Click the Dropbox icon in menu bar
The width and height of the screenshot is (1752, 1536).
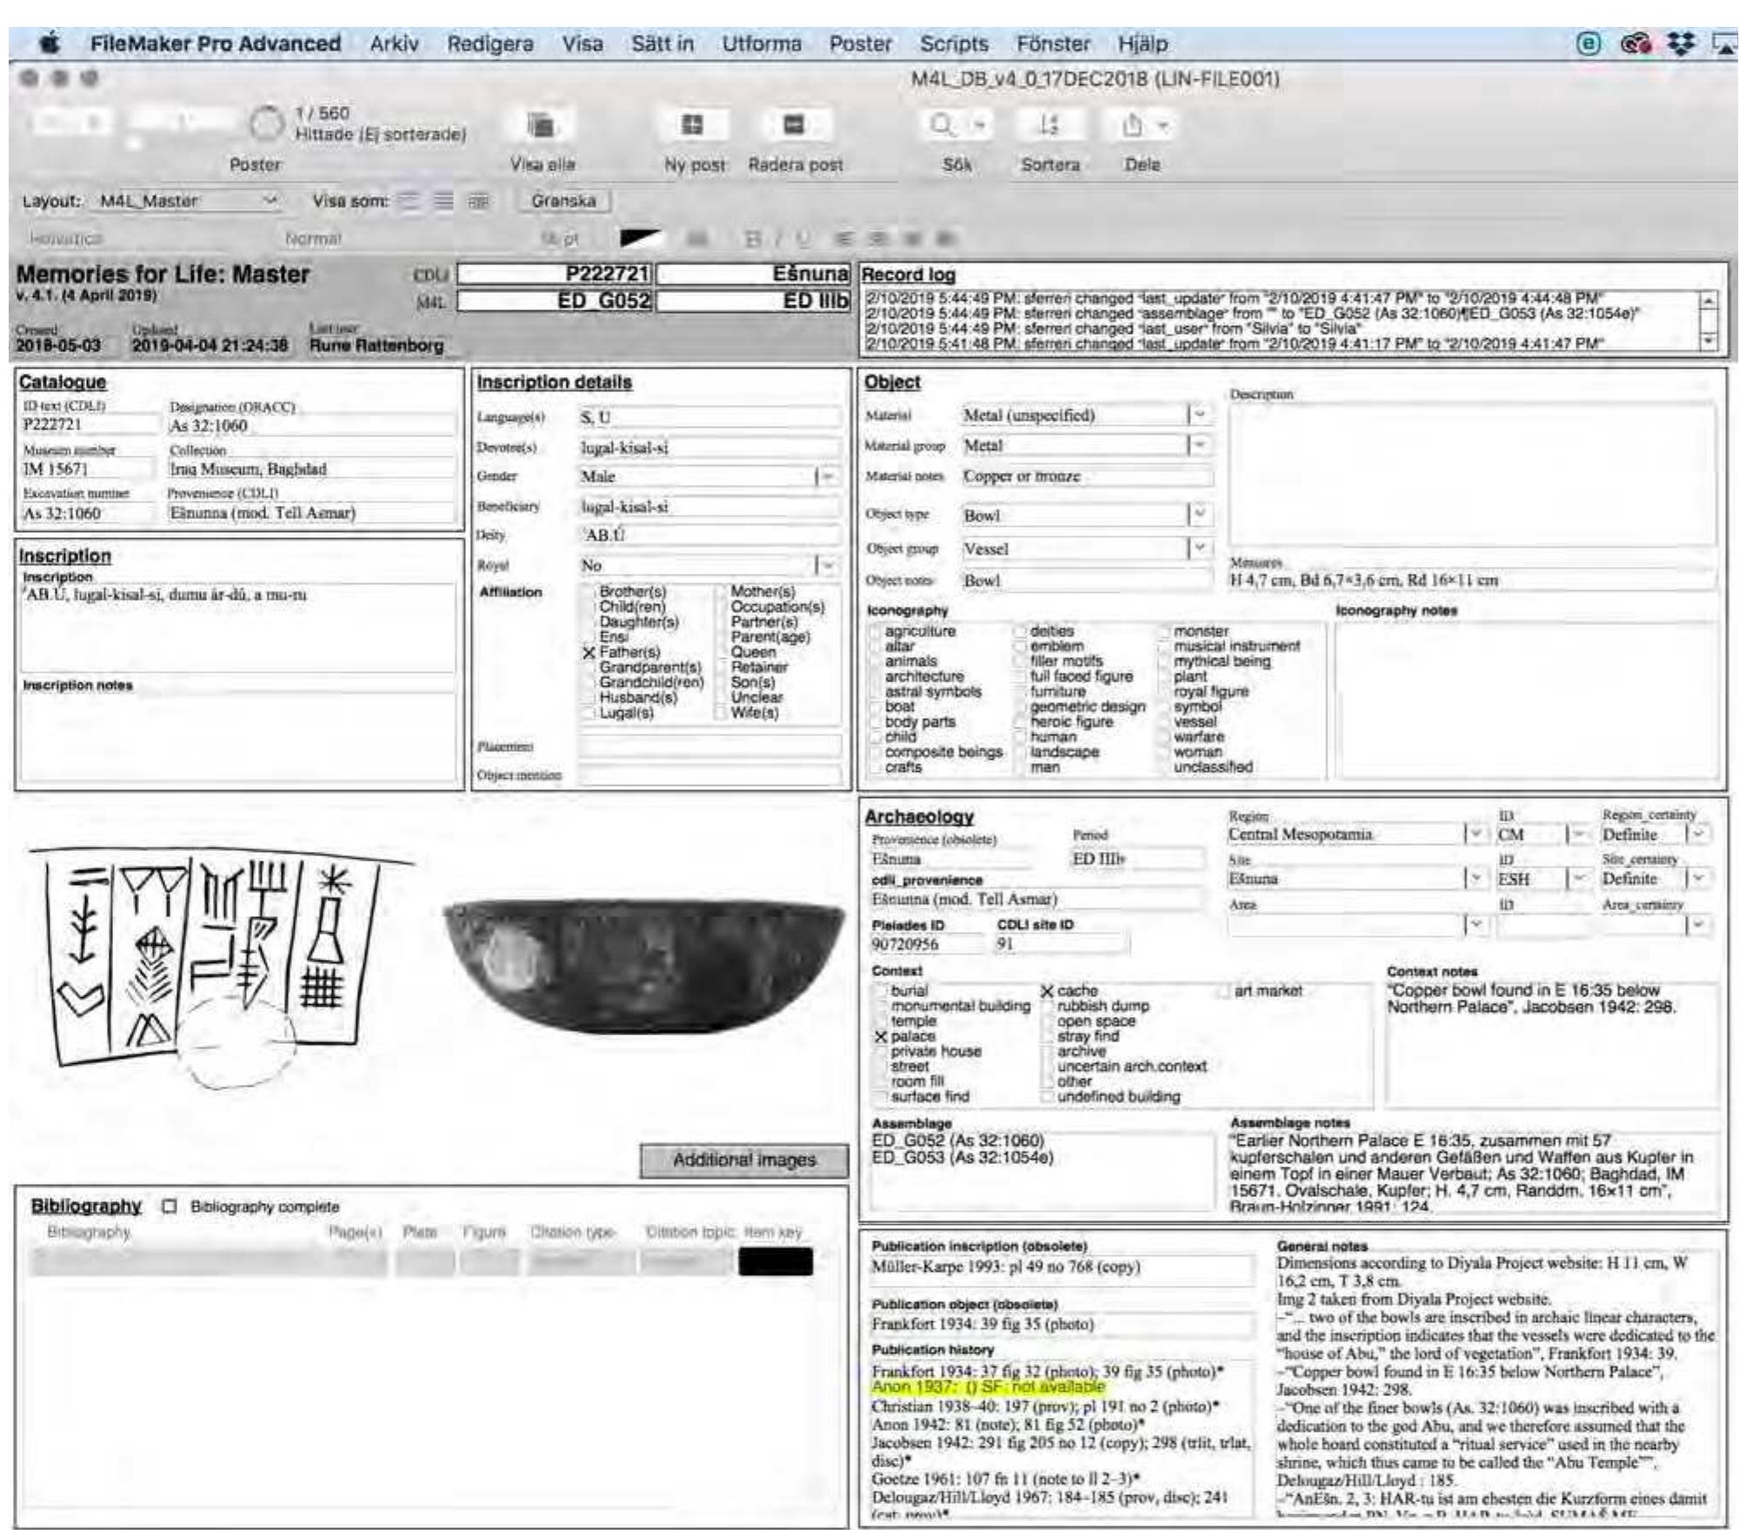tap(1681, 43)
